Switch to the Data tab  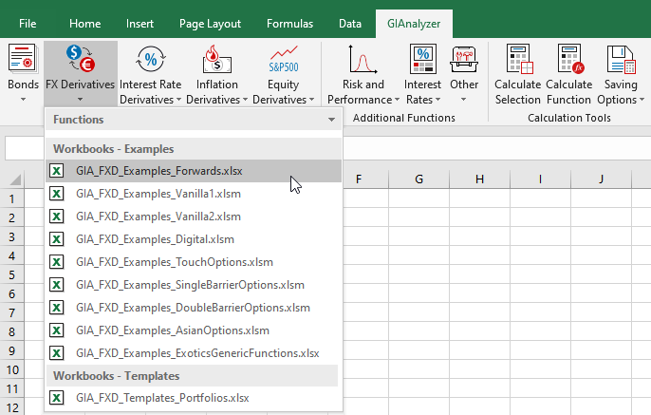[x=350, y=24]
